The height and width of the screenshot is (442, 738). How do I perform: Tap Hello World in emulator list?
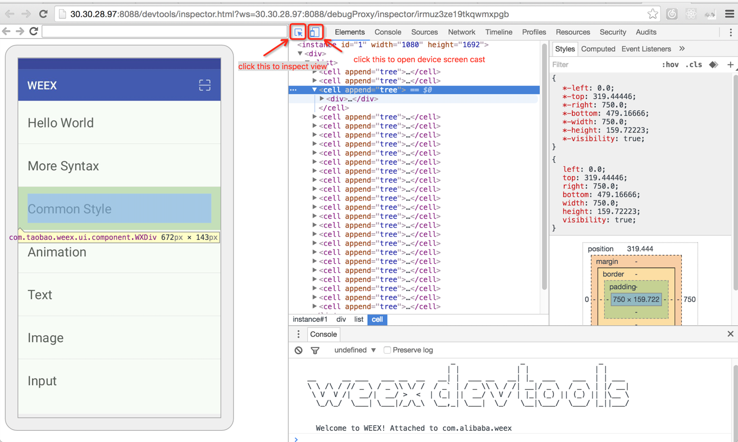(119, 122)
